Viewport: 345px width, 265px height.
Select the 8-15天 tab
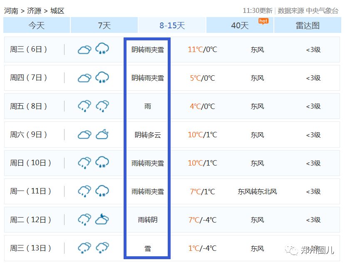[x=172, y=25]
